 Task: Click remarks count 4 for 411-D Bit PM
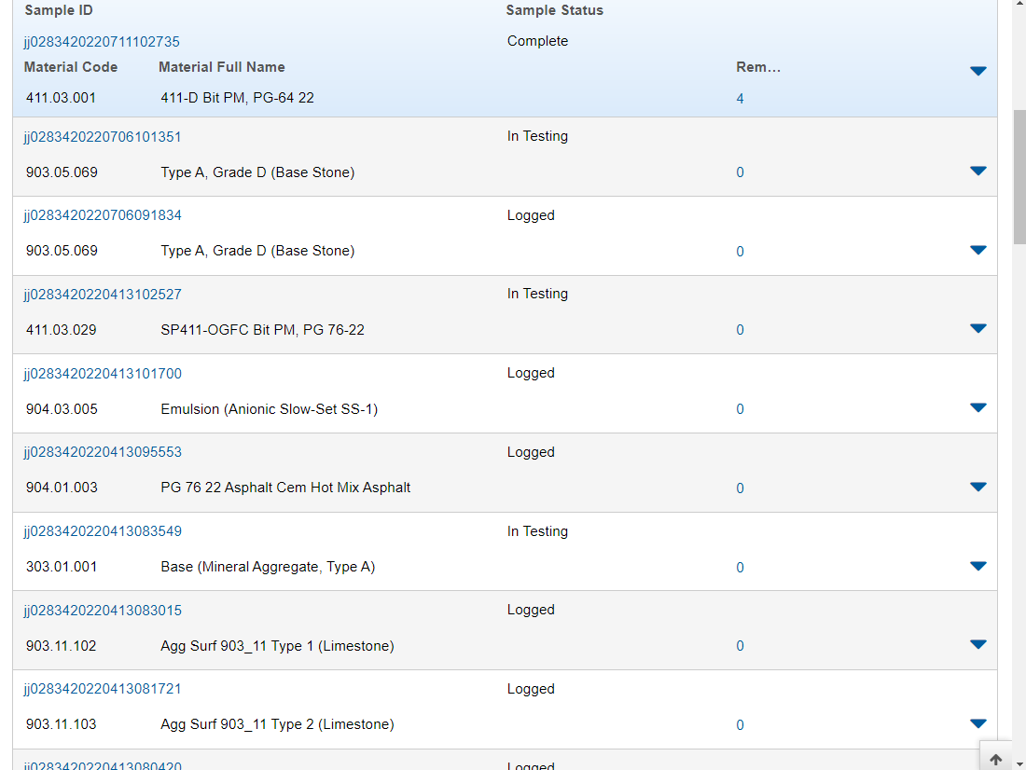(x=740, y=99)
